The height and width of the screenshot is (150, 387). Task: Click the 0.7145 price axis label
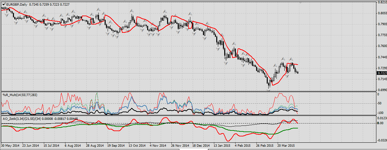(x=382, y=79)
